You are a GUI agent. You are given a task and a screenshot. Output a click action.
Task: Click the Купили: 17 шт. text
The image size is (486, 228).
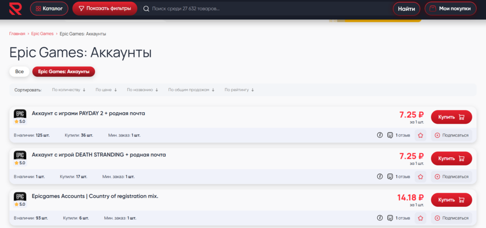pos(74,177)
